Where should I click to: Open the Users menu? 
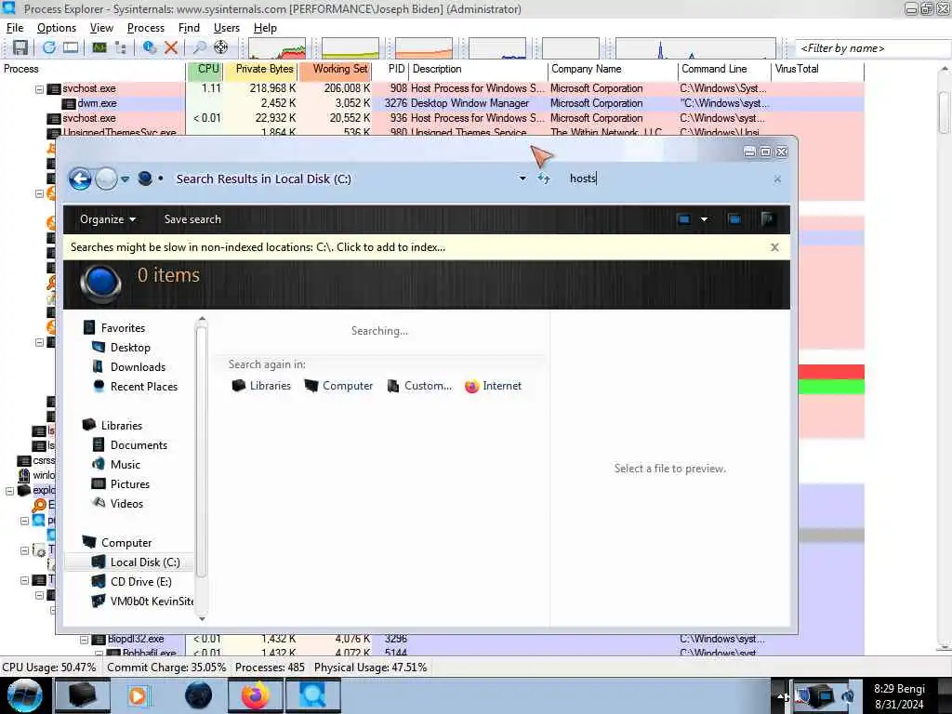pyautogui.click(x=227, y=28)
